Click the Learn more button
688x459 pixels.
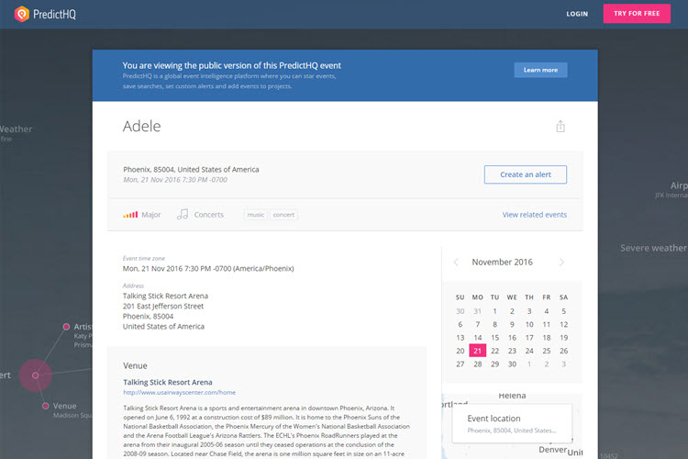pyautogui.click(x=540, y=70)
